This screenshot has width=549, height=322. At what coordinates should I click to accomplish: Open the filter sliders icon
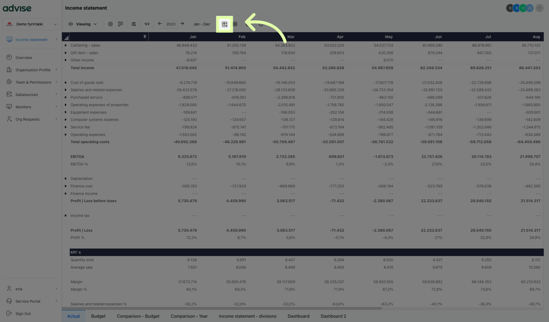point(134,24)
